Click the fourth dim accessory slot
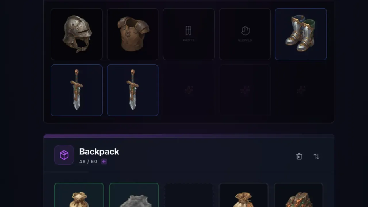The height and width of the screenshot is (207, 368). 245,90
